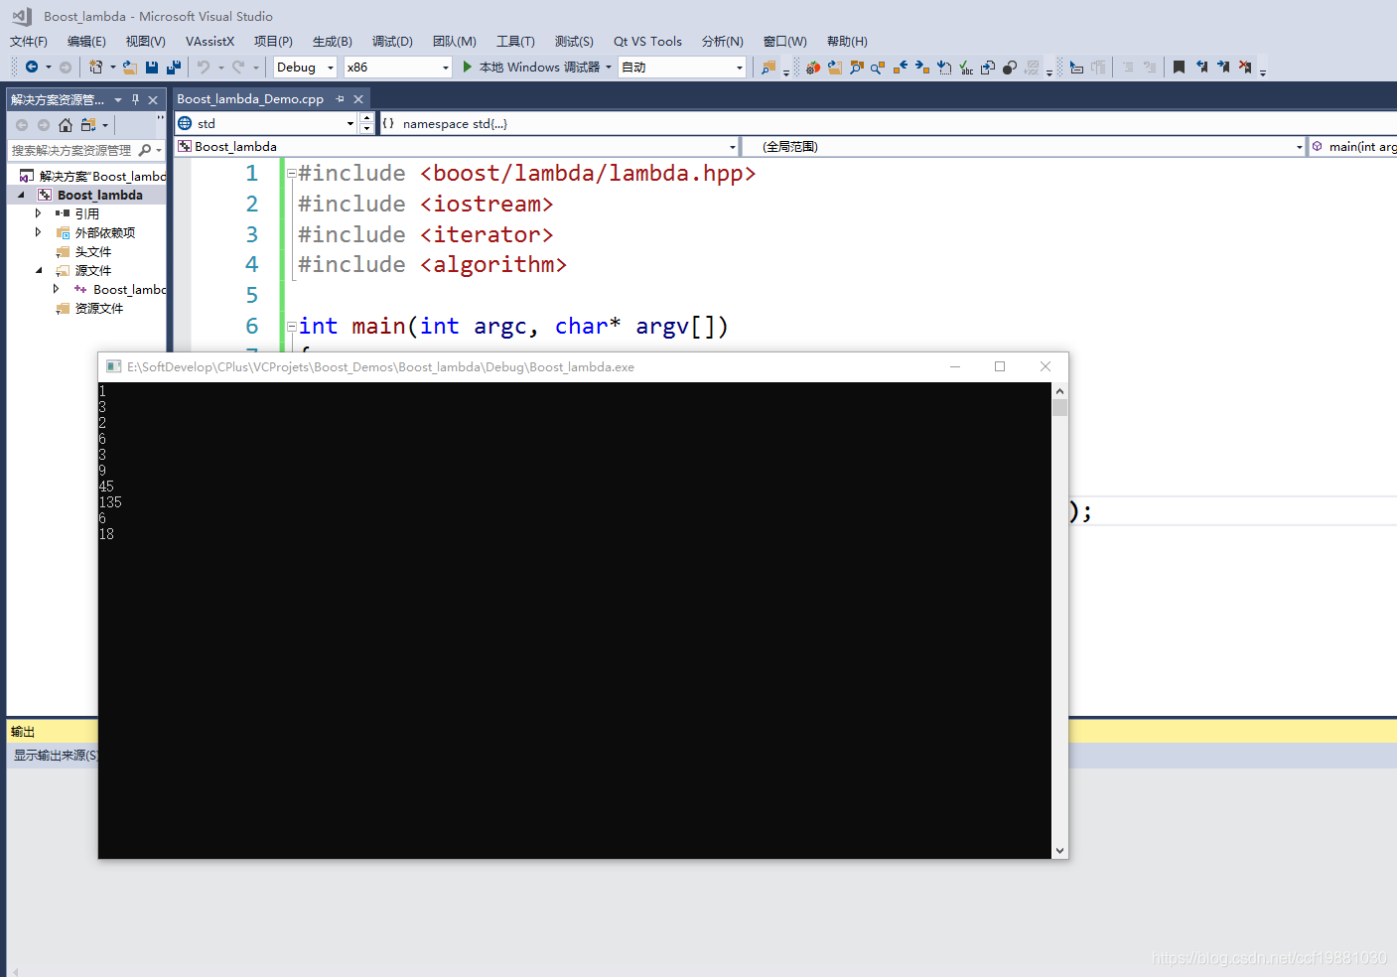Click the main(int arg... member dropdown field
Screen dimensions: 1397x977
click(1353, 146)
